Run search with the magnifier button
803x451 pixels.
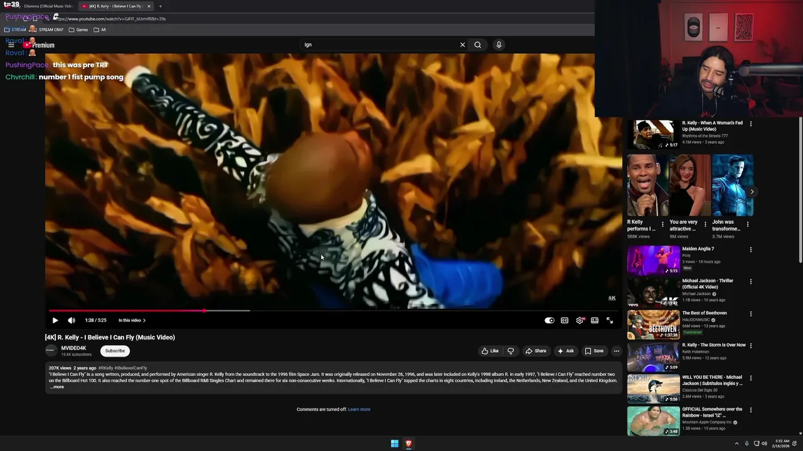click(478, 44)
